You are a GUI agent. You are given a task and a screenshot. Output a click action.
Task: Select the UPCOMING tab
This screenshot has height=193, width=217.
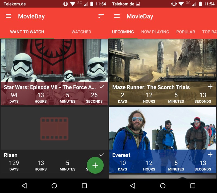123,32
